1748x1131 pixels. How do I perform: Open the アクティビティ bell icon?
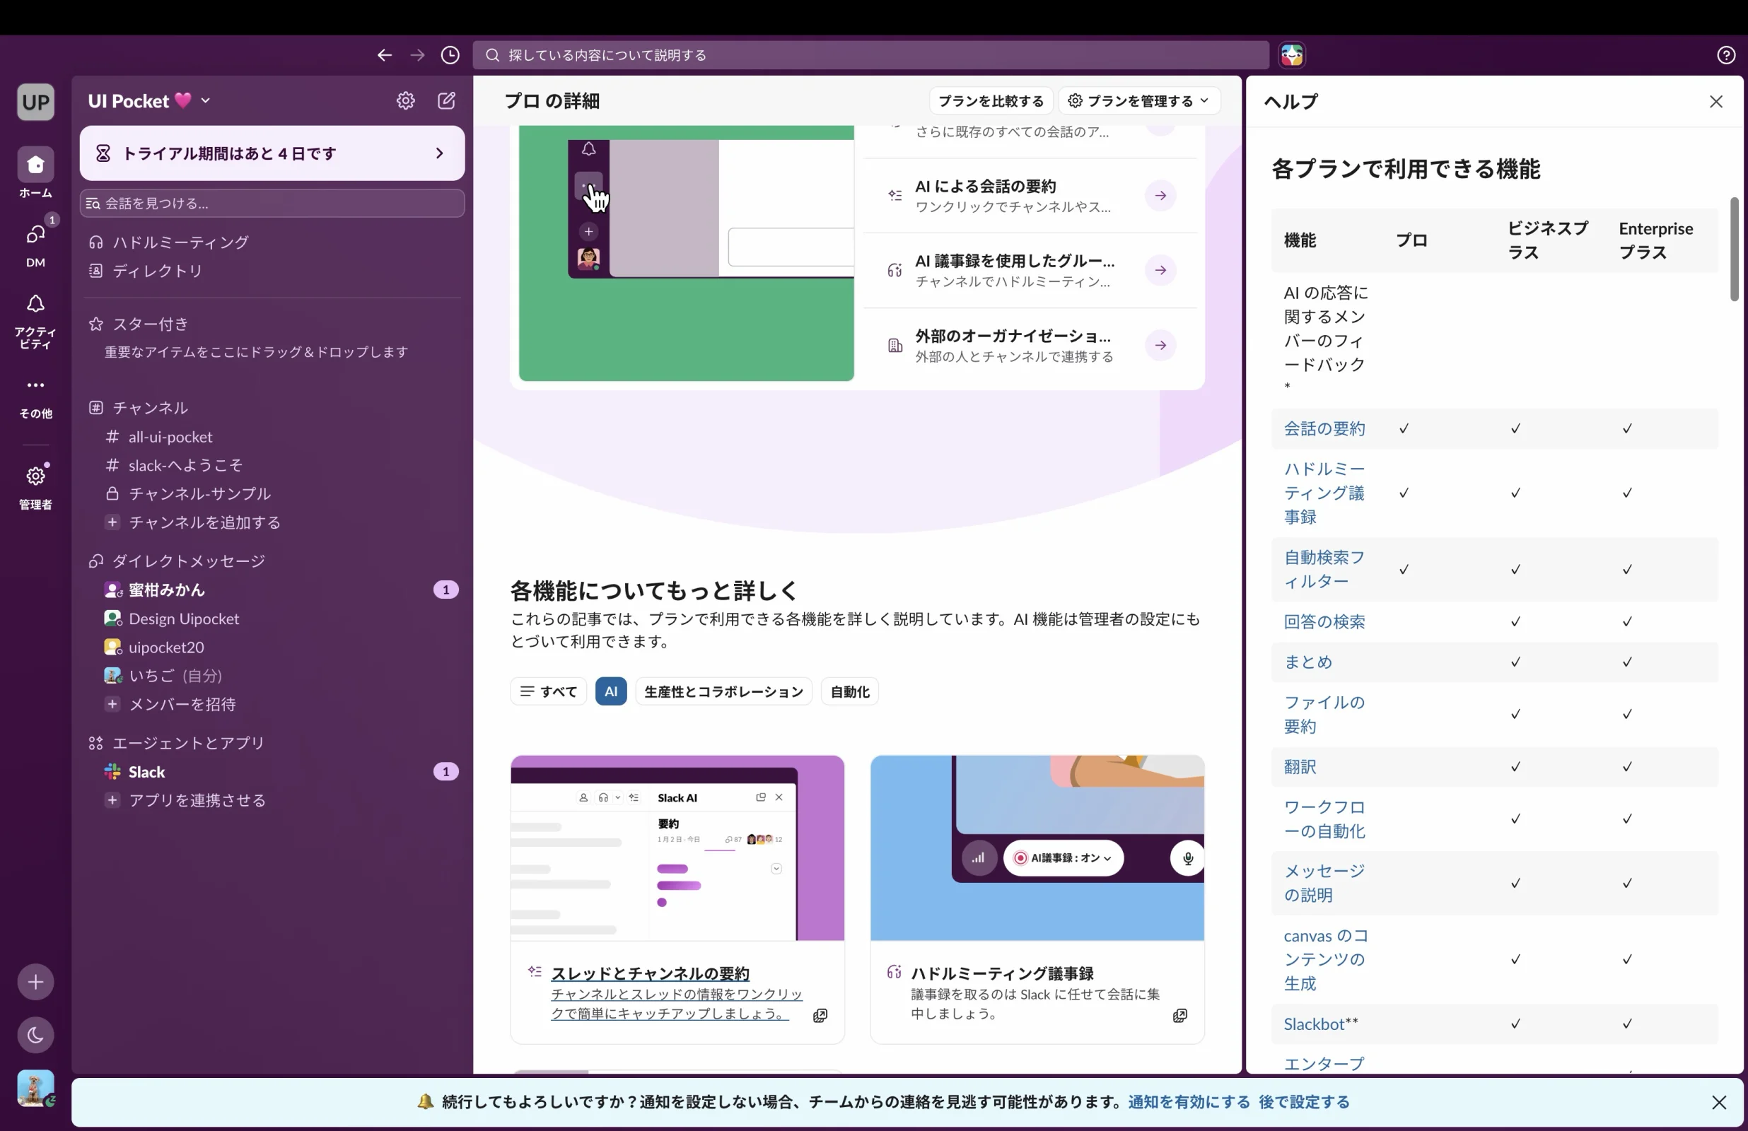[35, 321]
